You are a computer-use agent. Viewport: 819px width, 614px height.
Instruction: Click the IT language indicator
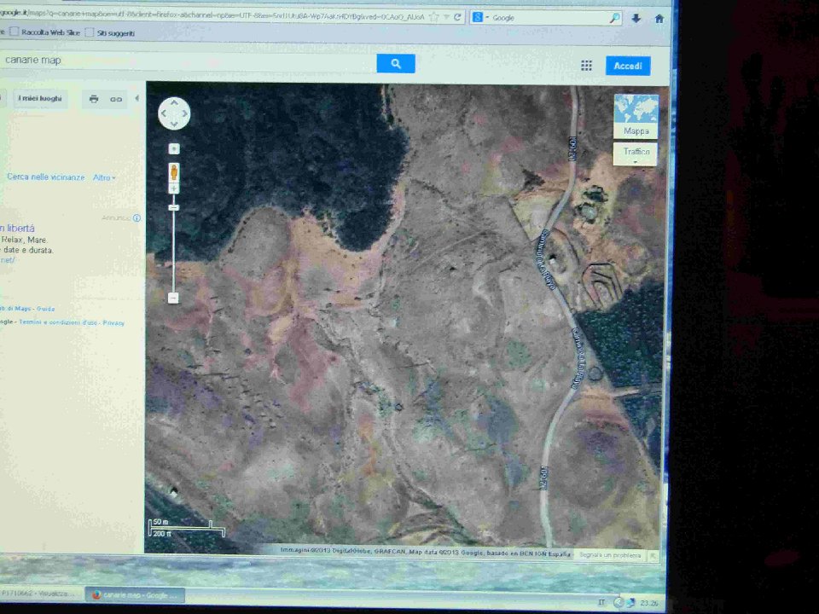coord(601,603)
